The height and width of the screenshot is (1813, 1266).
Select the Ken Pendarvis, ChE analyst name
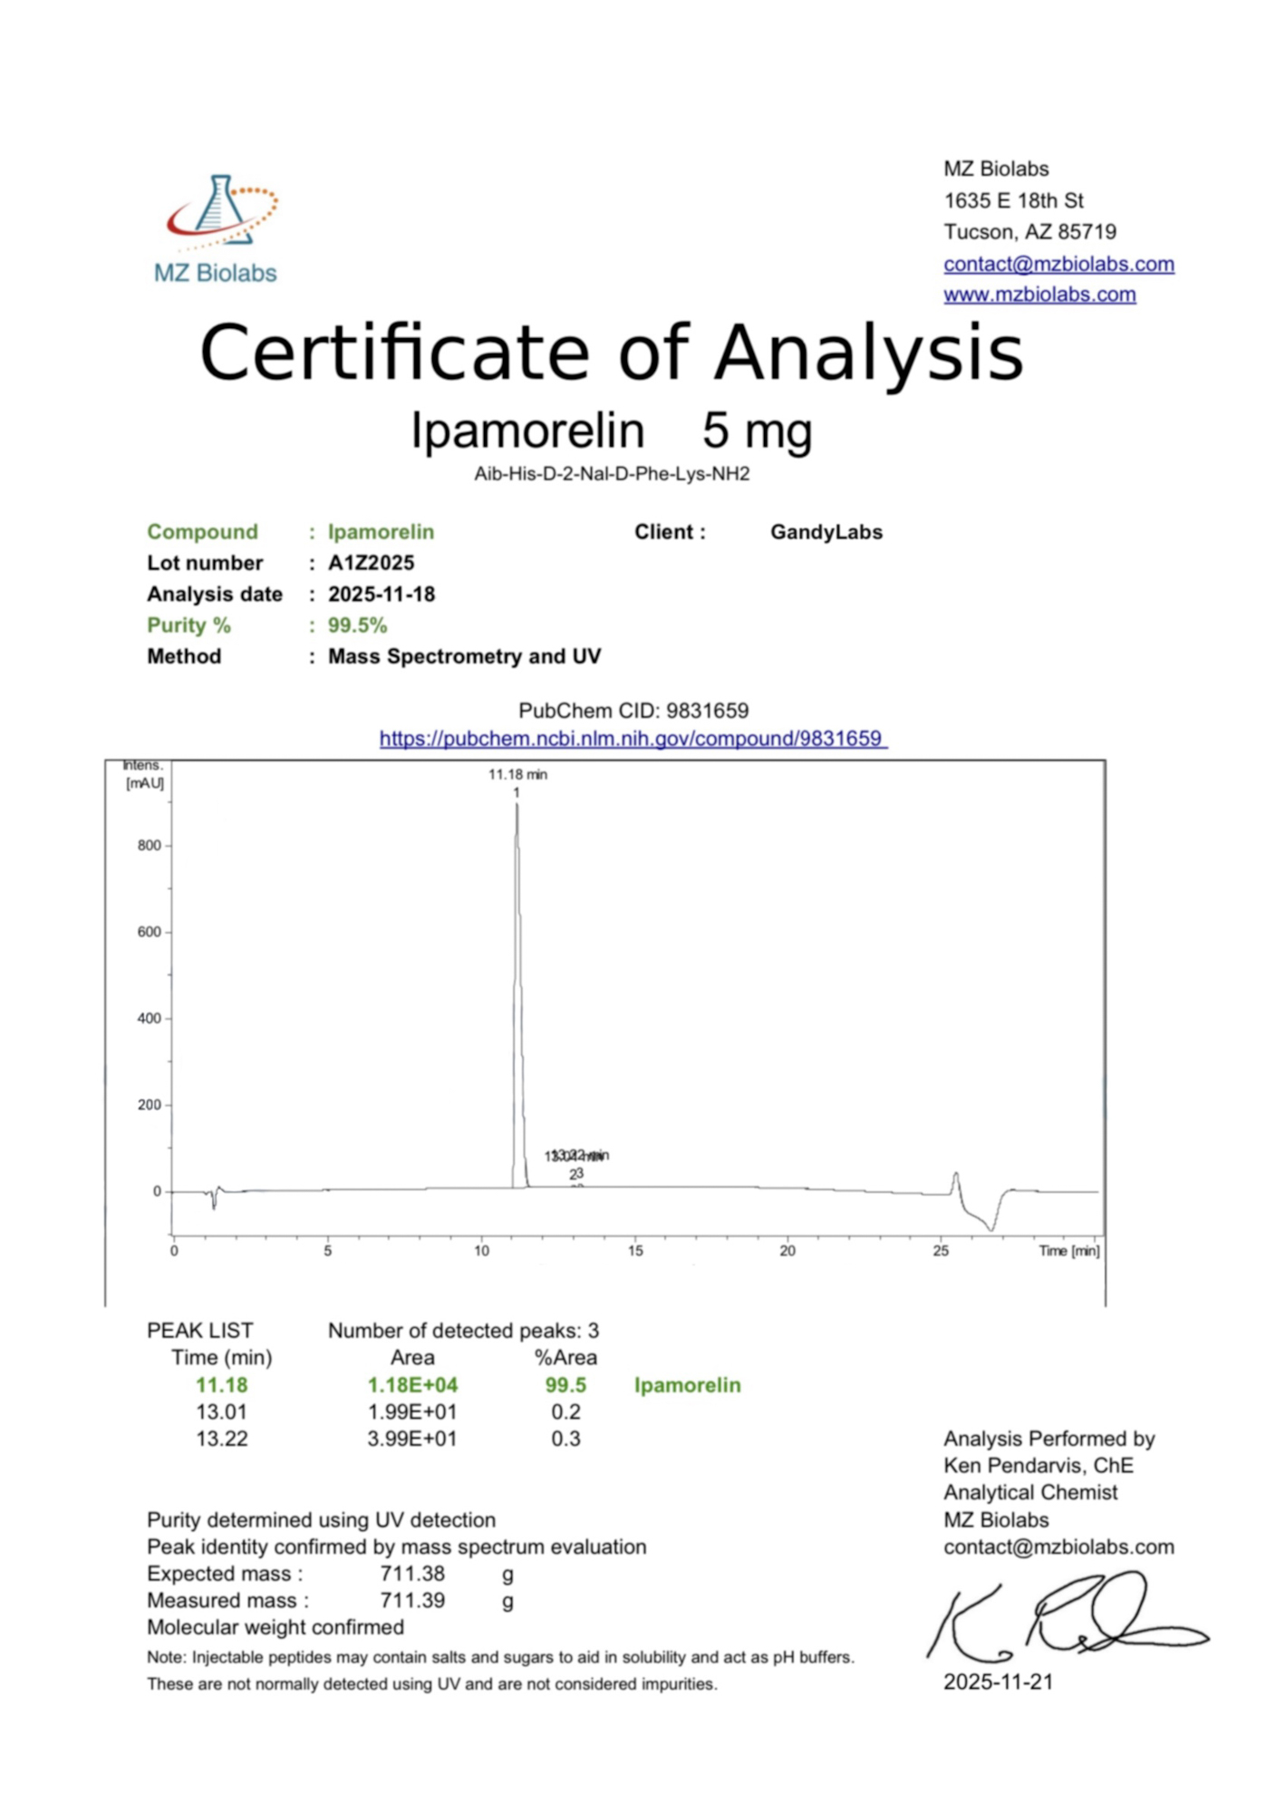pos(1038,1466)
